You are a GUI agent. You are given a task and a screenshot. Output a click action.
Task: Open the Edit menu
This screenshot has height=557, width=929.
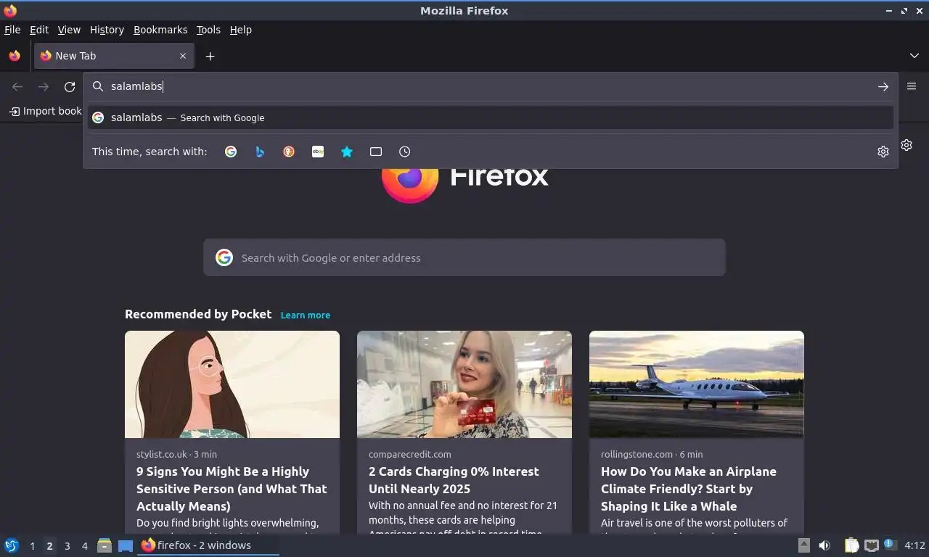[39, 30]
